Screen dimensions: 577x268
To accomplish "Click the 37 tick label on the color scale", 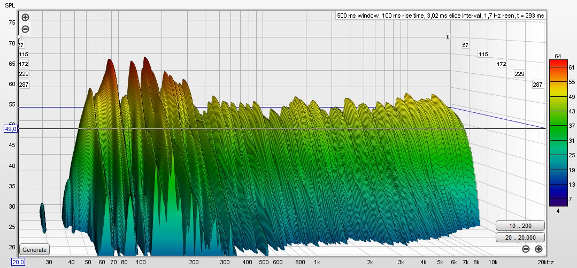I will 572,126.
